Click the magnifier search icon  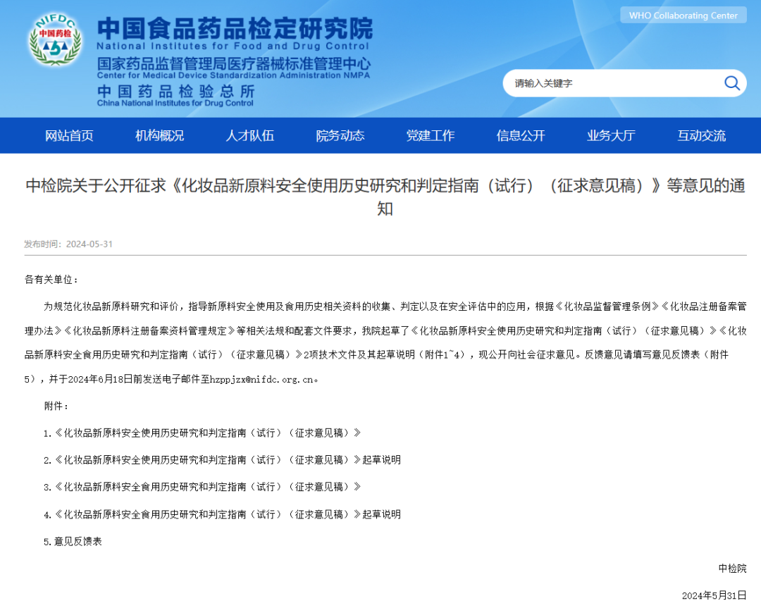732,83
